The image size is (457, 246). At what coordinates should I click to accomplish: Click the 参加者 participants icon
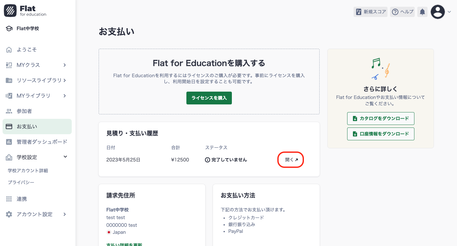pyautogui.click(x=9, y=111)
